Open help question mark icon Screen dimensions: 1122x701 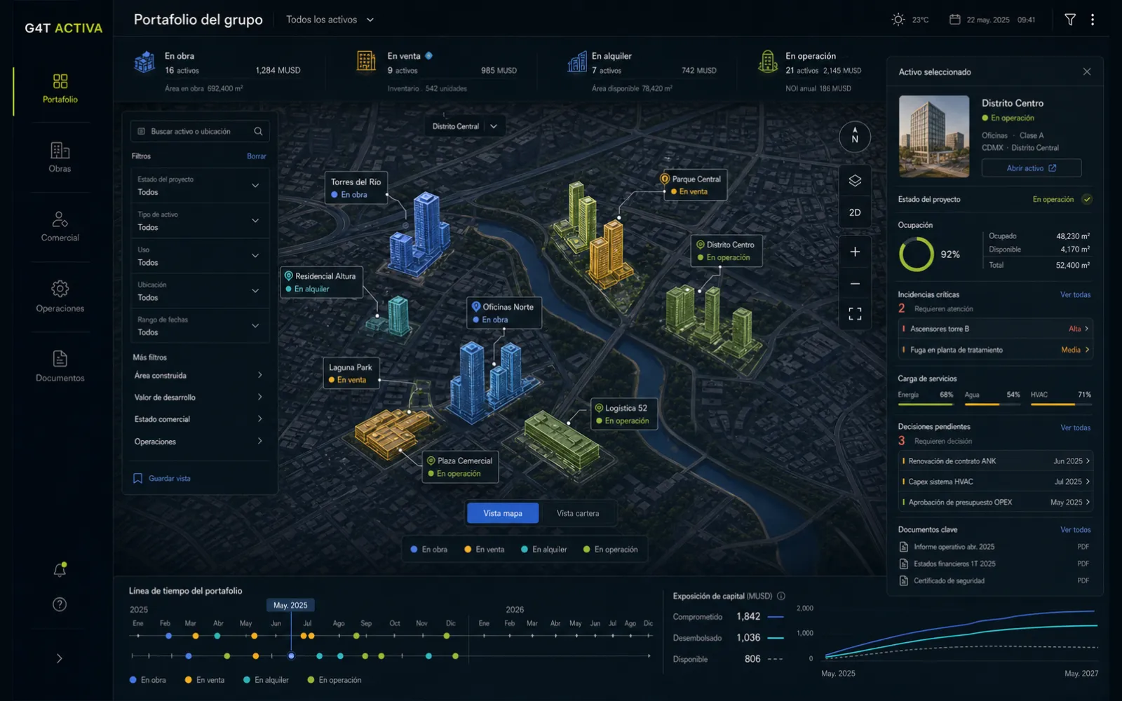(x=60, y=604)
